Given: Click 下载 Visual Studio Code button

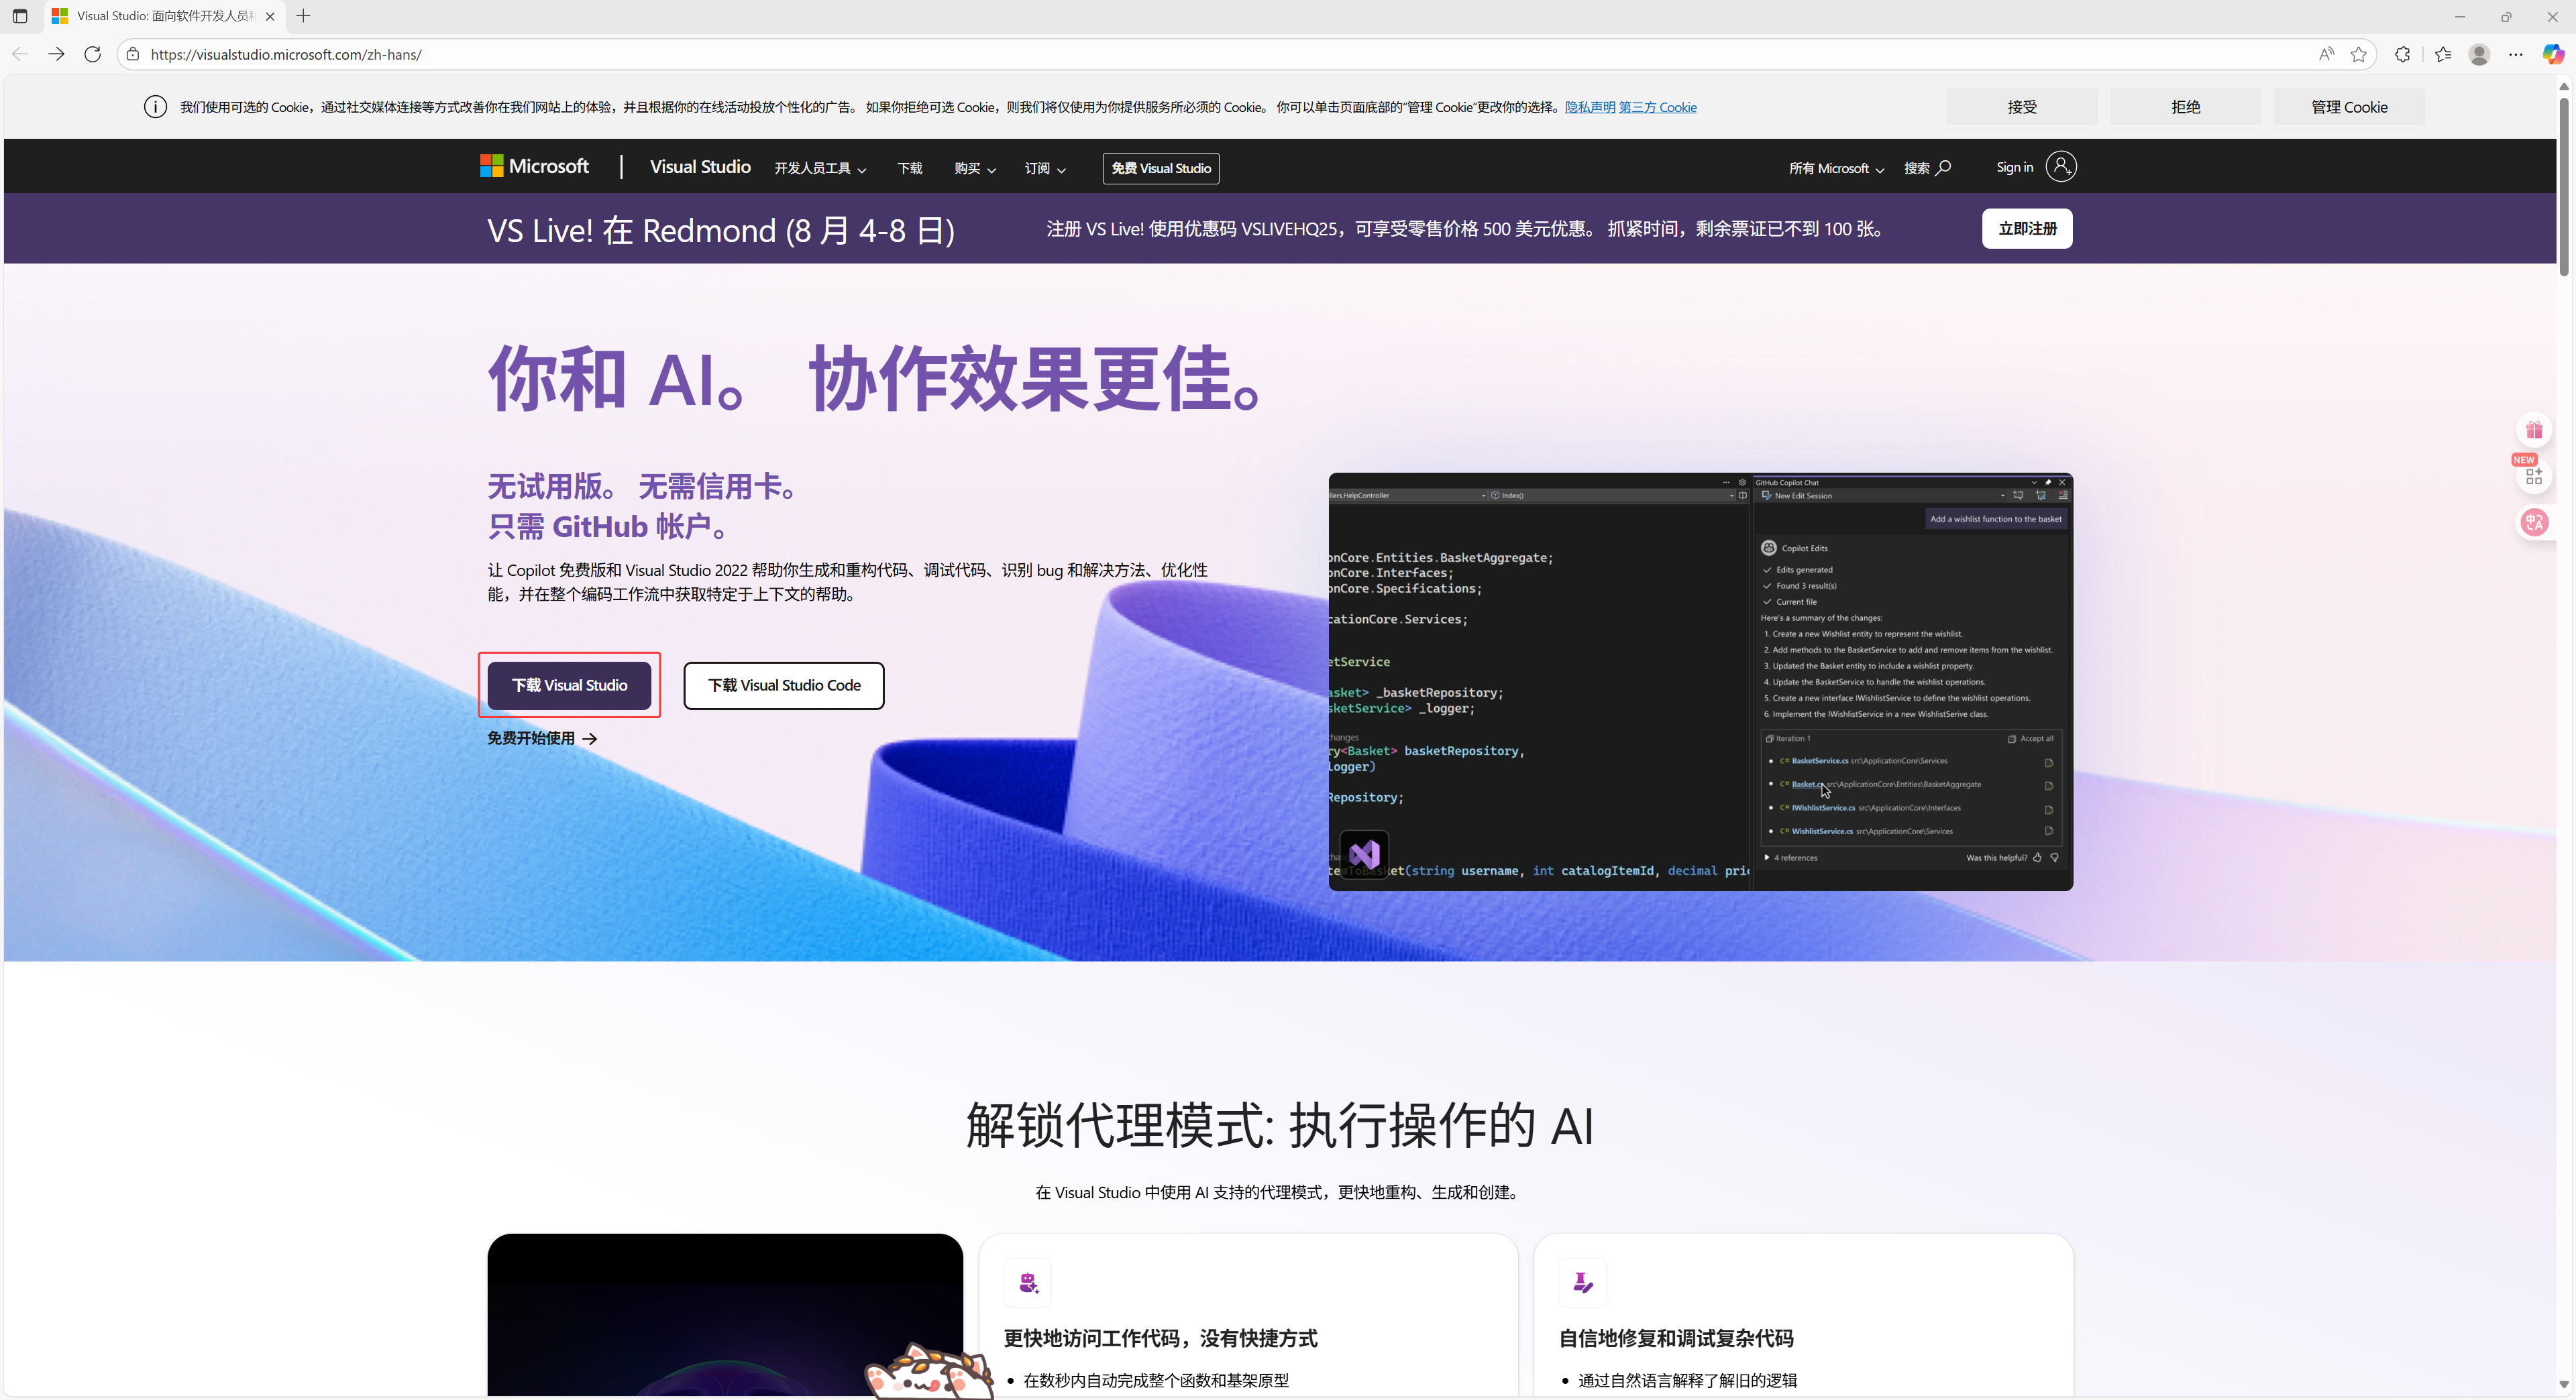Looking at the screenshot, I should [x=784, y=685].
